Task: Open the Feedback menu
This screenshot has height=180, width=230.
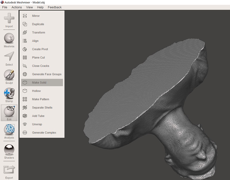Action: 55,7
